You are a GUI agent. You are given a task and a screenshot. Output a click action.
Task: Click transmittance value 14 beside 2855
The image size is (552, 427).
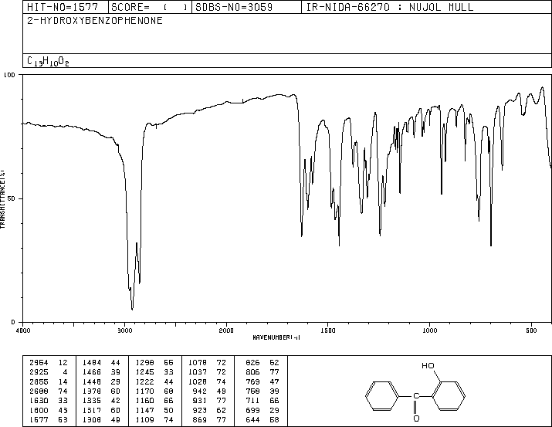pyautogui.click(x=63, y=381)
